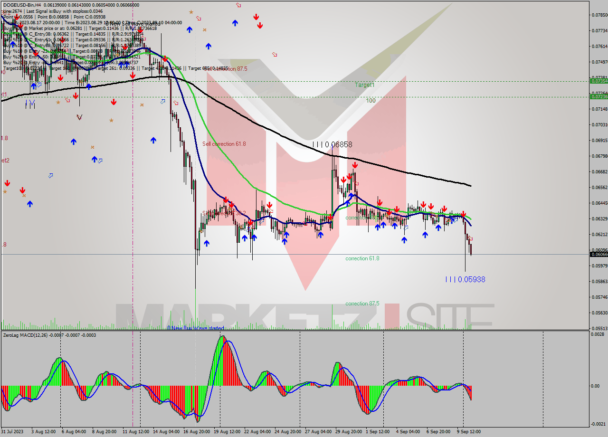Click the 0.06682 price axis label
The height and width of the screenshot is (437, 608).
(x=600, y=171)
